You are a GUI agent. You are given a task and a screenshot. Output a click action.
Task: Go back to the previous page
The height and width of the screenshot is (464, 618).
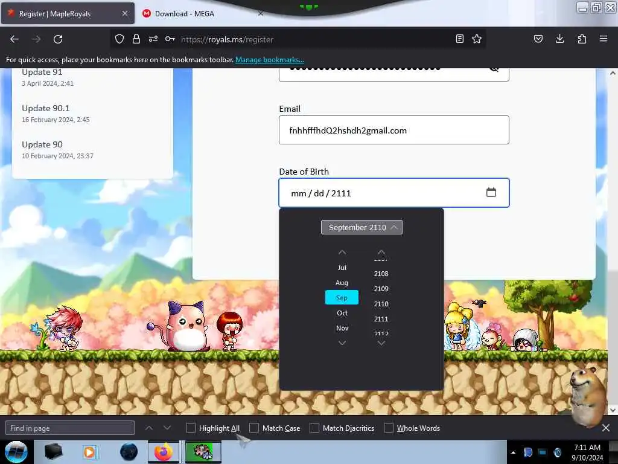click(x=14, y=39)
